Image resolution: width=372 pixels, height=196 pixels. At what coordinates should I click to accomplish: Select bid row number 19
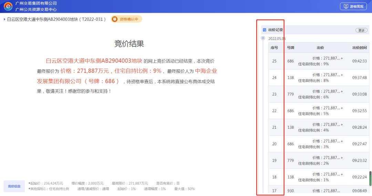pyautogui.click(x=319, y=160)
